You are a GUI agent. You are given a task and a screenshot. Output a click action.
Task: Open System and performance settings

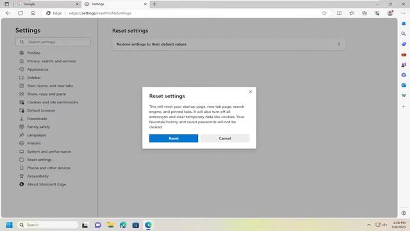pos(49,151)
